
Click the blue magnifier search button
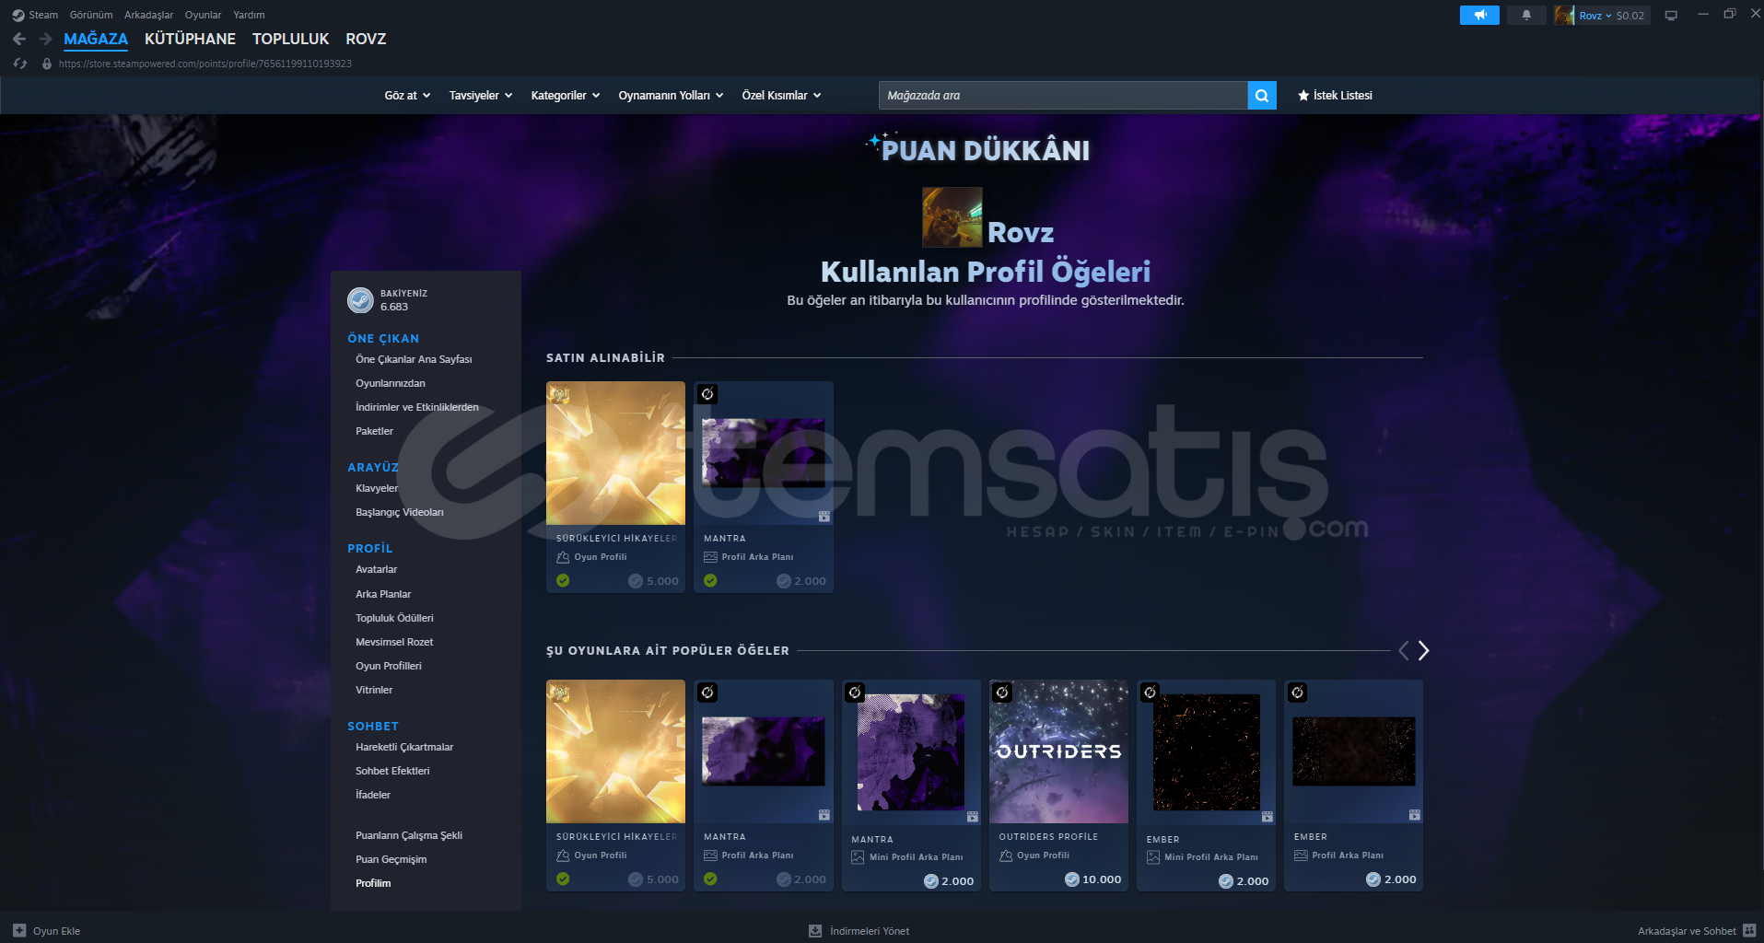(x=1262, y=96)
